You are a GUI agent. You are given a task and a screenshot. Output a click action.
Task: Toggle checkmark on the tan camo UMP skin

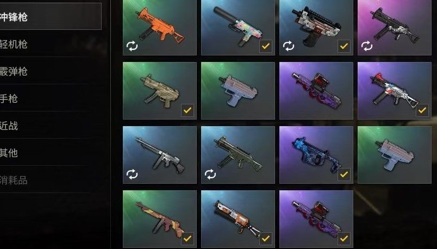click(x=188, y=110)
